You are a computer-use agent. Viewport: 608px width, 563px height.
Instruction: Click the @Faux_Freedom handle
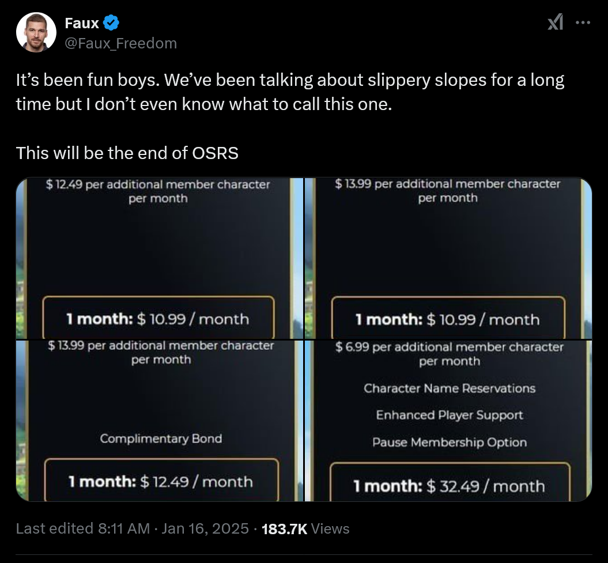(121, 43)
